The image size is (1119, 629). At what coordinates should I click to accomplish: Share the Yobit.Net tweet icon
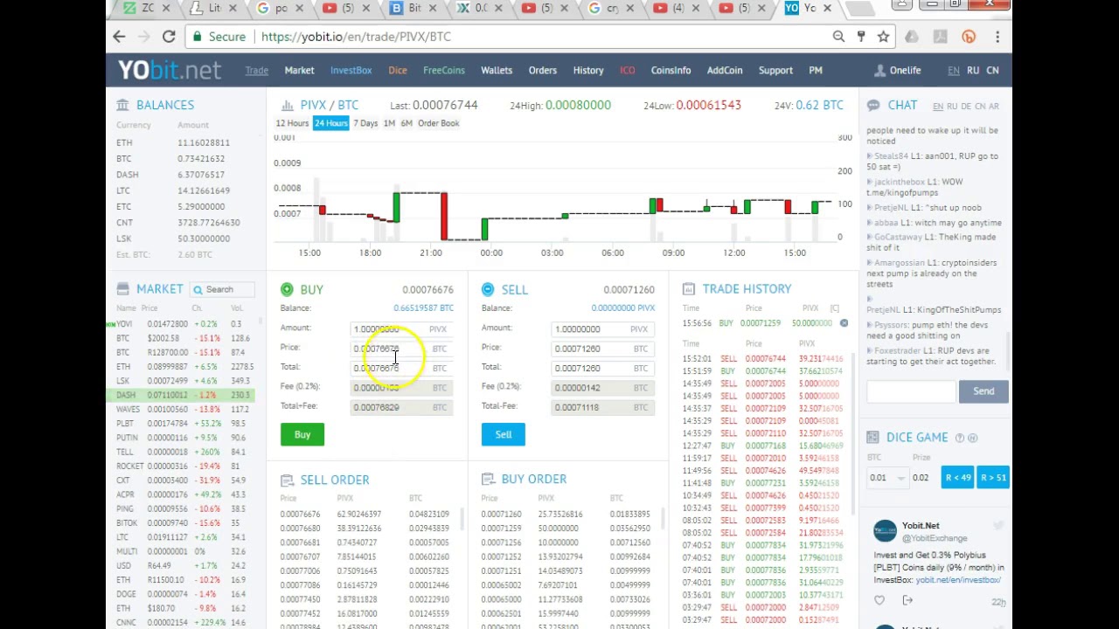[x=907, y=600]
